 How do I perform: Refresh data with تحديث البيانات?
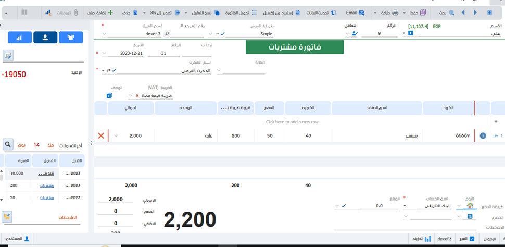pos(320,13)
